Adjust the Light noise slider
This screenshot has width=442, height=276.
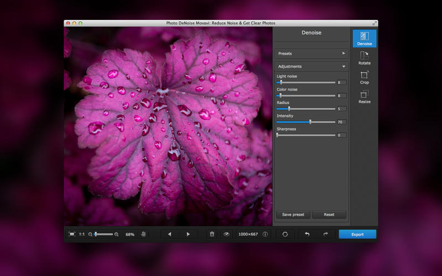[306, 82]
